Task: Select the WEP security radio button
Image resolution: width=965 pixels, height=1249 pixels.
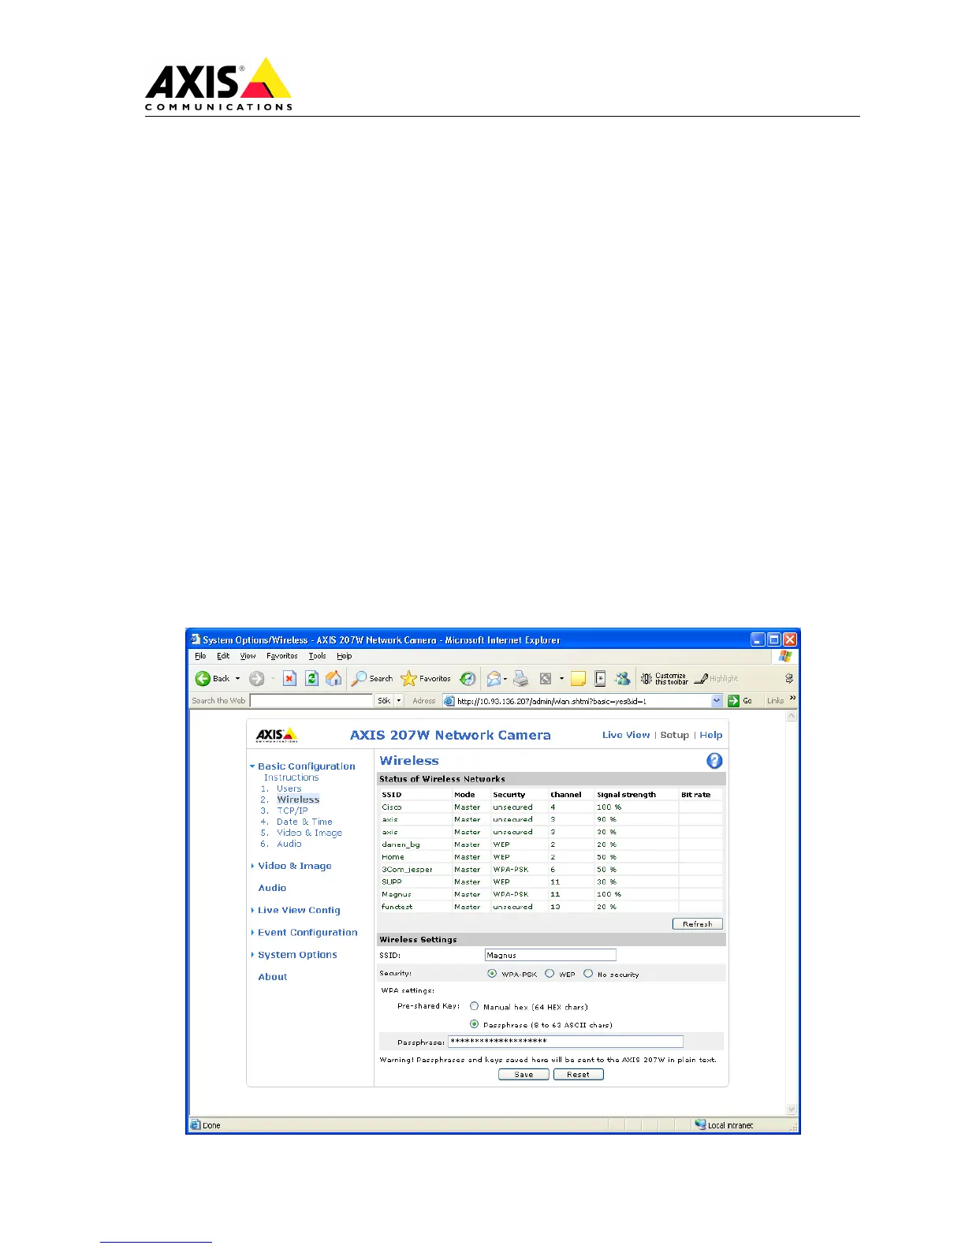Action: (x=550, y=974)
